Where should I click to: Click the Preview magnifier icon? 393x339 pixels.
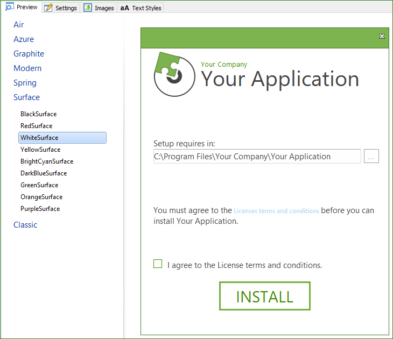coord(10,6)
